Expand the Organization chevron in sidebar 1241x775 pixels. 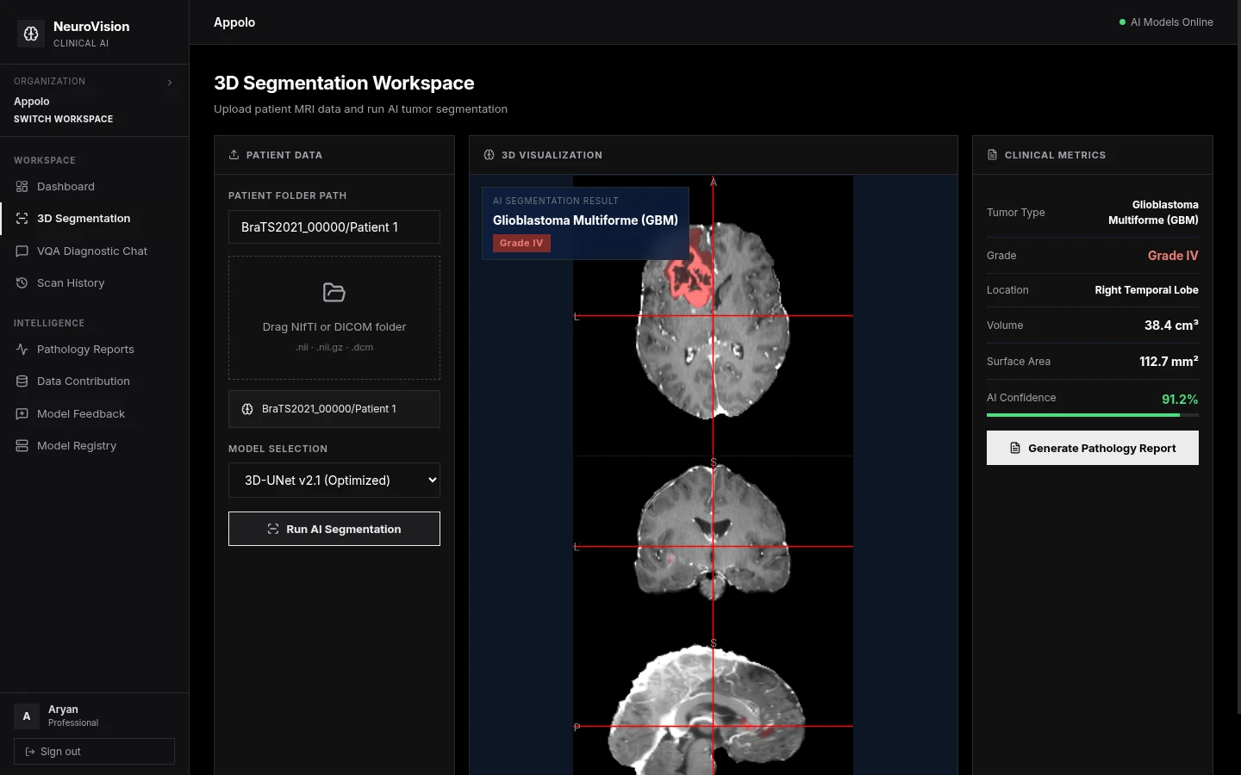pos(170,83)
